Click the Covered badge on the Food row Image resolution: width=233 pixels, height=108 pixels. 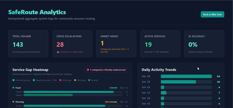[x=113, y=88]
